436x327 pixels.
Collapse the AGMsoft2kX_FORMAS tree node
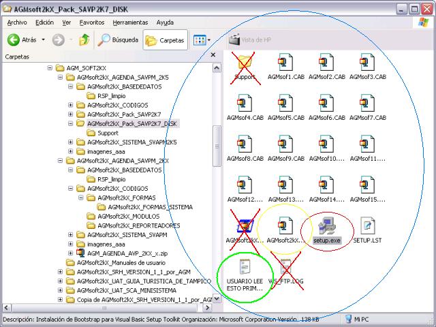(81, 198)
